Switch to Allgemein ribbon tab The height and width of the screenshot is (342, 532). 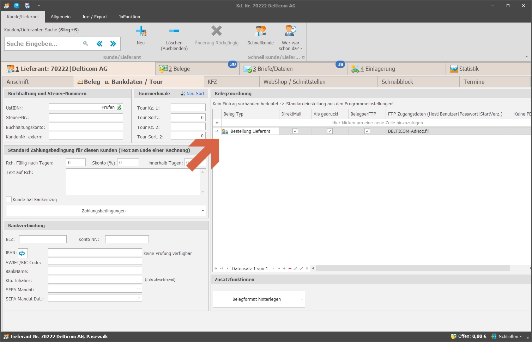[x=61, y=17]
